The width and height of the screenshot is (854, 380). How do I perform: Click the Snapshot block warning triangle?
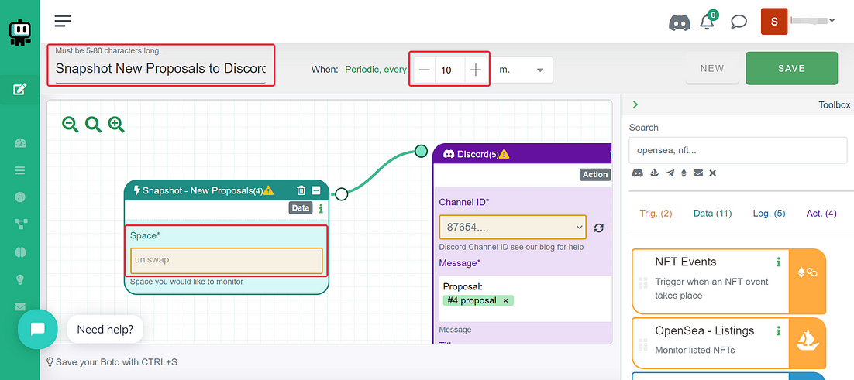268,190
